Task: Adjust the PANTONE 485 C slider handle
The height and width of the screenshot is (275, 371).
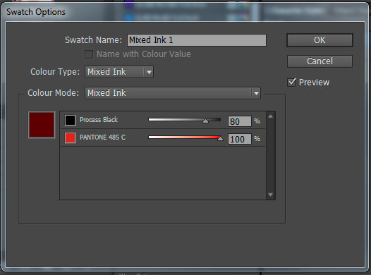Action: click(220, 139)
